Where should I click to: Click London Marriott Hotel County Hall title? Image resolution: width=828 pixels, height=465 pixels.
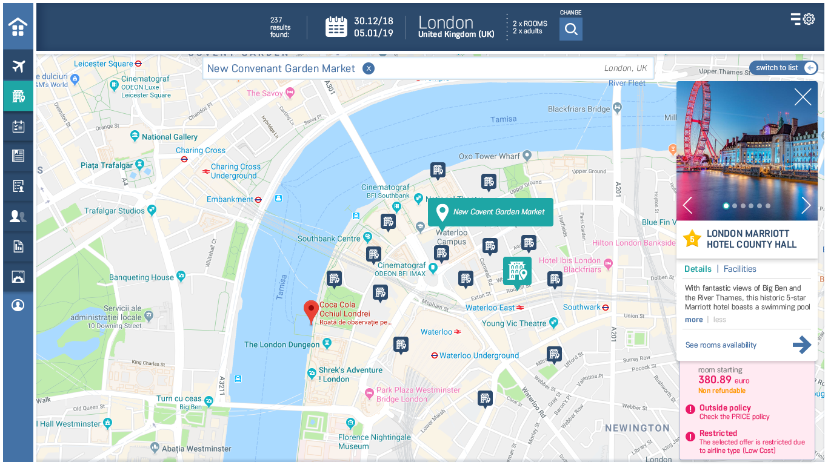[x=752, y=239]
